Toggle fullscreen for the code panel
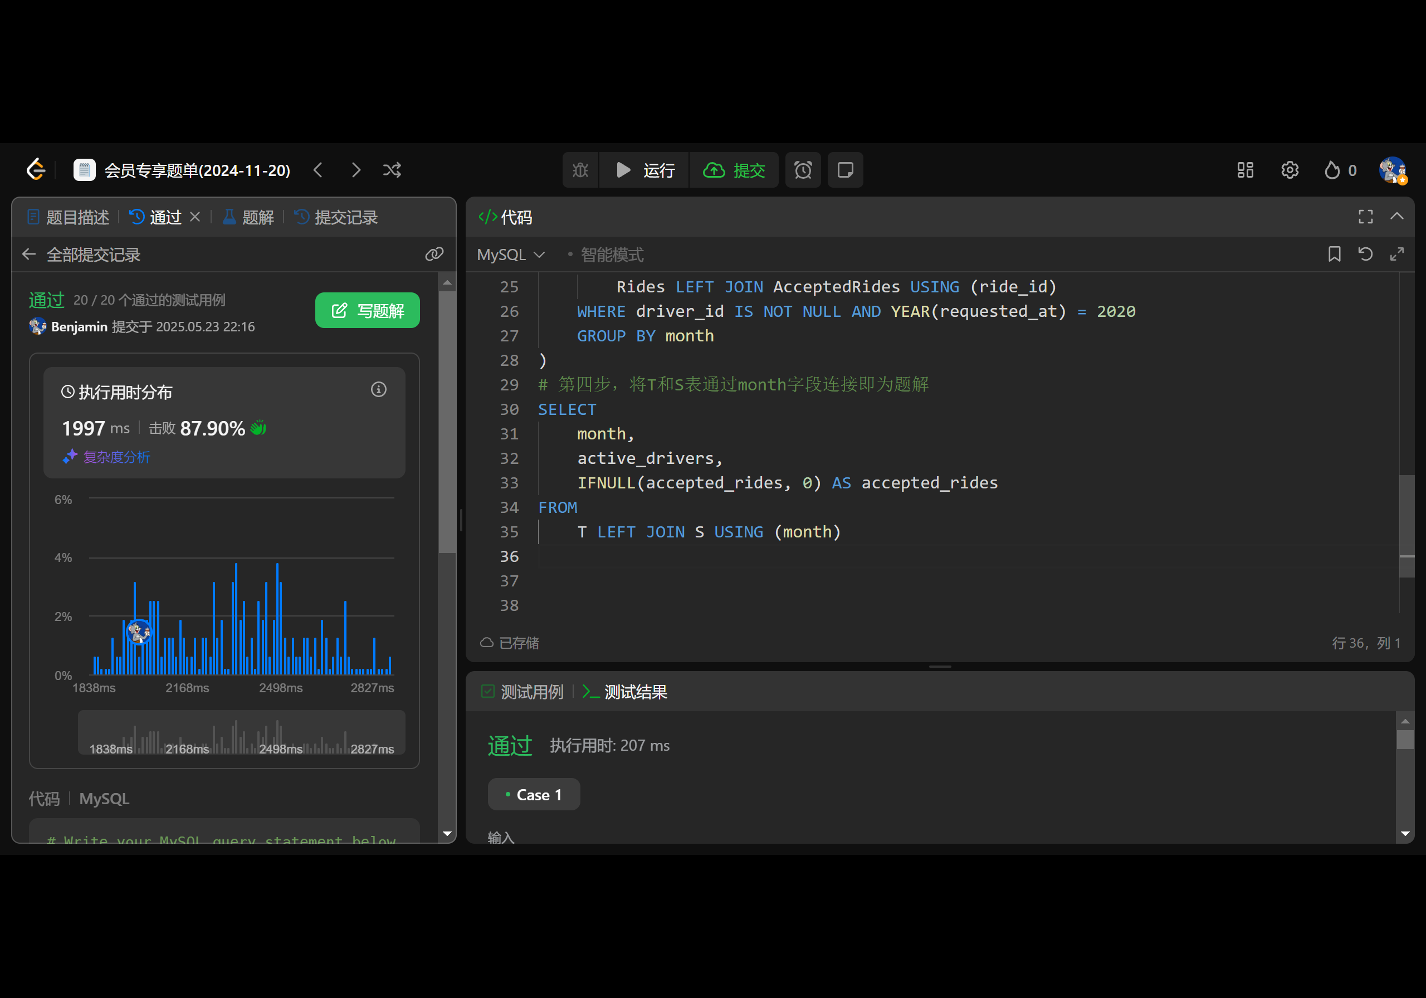The width and height of the screenshot is (1426, 998). pos(1365,217)
